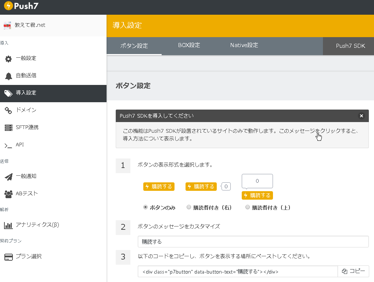Click the ボタンのメッセージをカスタマイズ label
Screen dimensions: 374x282
(x=179, y=226)
